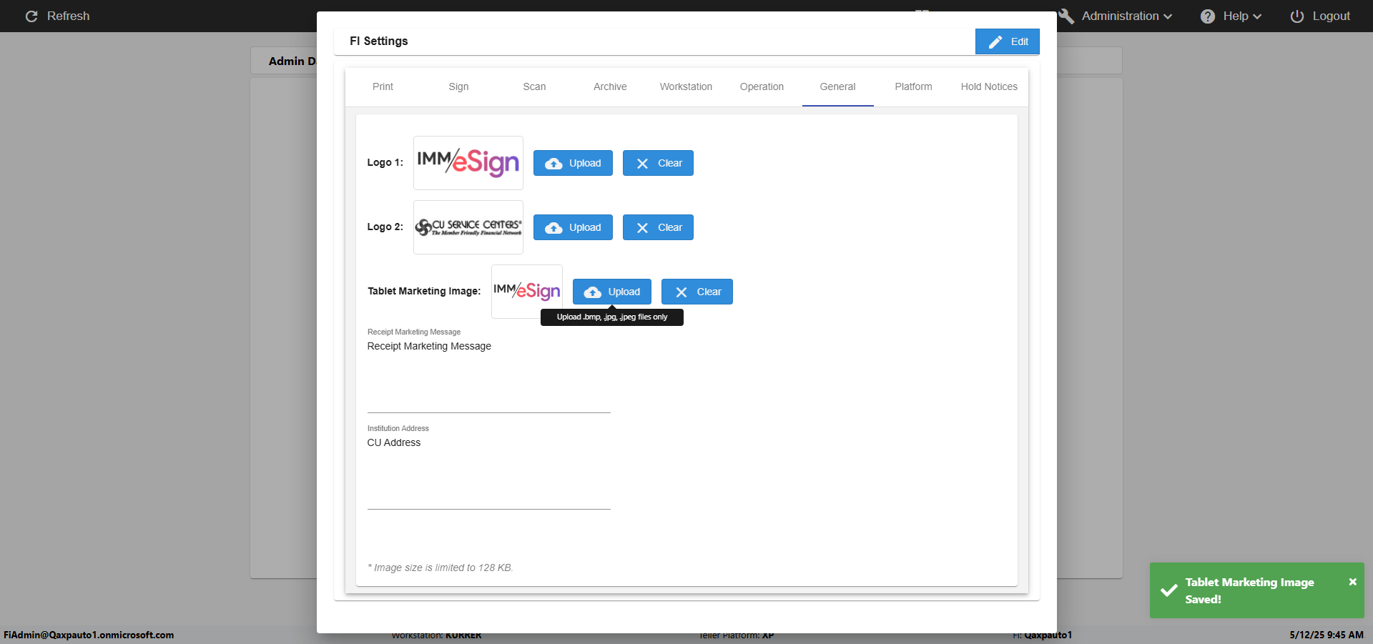This screenshot has height=644, width=1373.
Task: Click the 'Logo 2:' label
Action: [385, 227]
